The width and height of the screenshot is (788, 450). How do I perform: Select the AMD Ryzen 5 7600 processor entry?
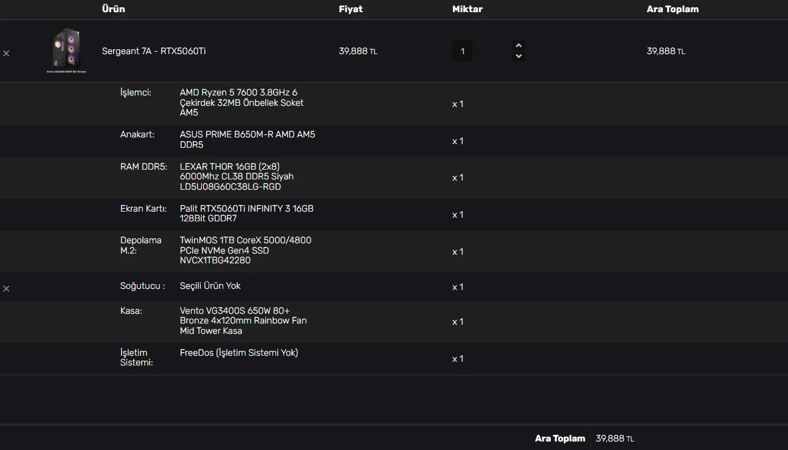[241, 103]
